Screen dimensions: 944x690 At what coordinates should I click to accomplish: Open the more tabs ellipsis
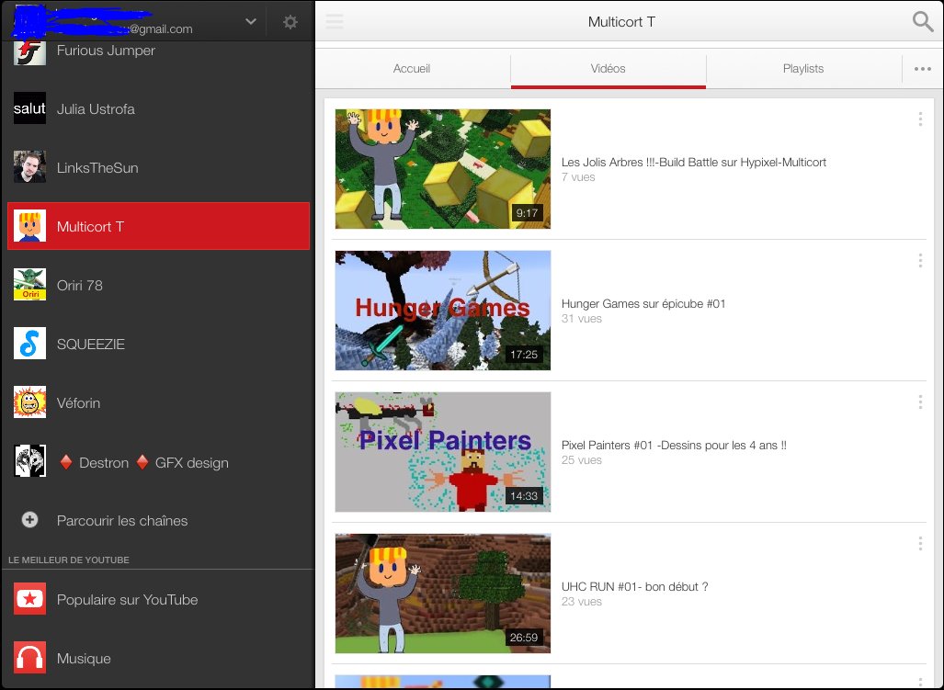922,69
